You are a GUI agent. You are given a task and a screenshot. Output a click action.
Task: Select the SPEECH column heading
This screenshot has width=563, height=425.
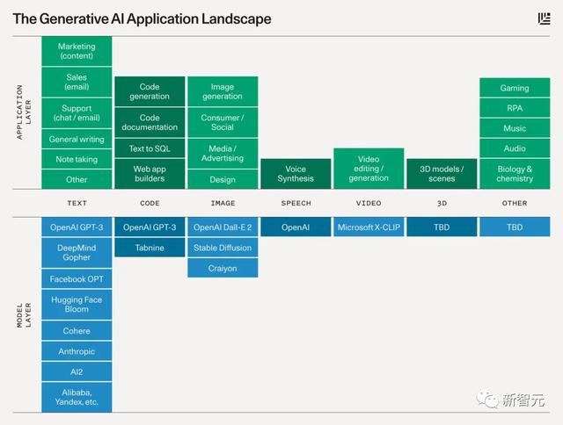coord(296,203)
